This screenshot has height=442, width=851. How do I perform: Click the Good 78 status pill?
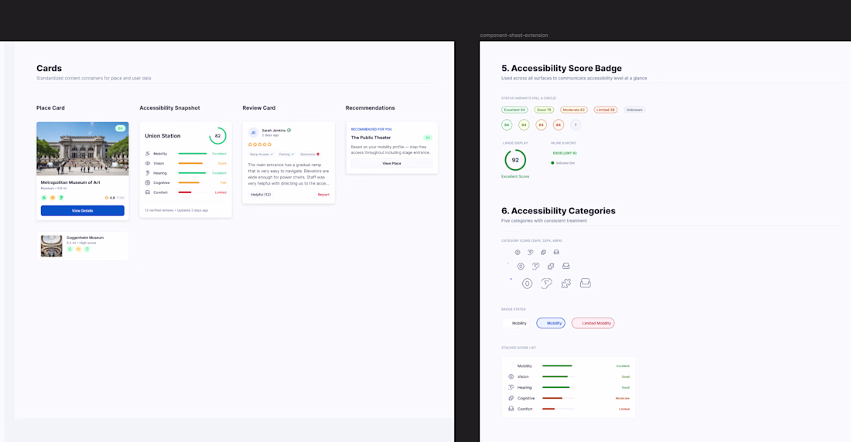pyautogui.click(x=544, y=110)
